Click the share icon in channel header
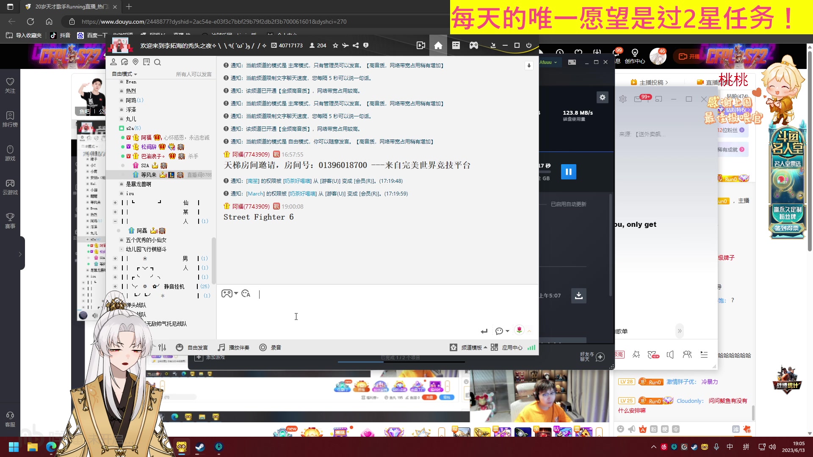The width and height of the screenshot is (813, 457). pyautogui.click(x=356, y=46)
